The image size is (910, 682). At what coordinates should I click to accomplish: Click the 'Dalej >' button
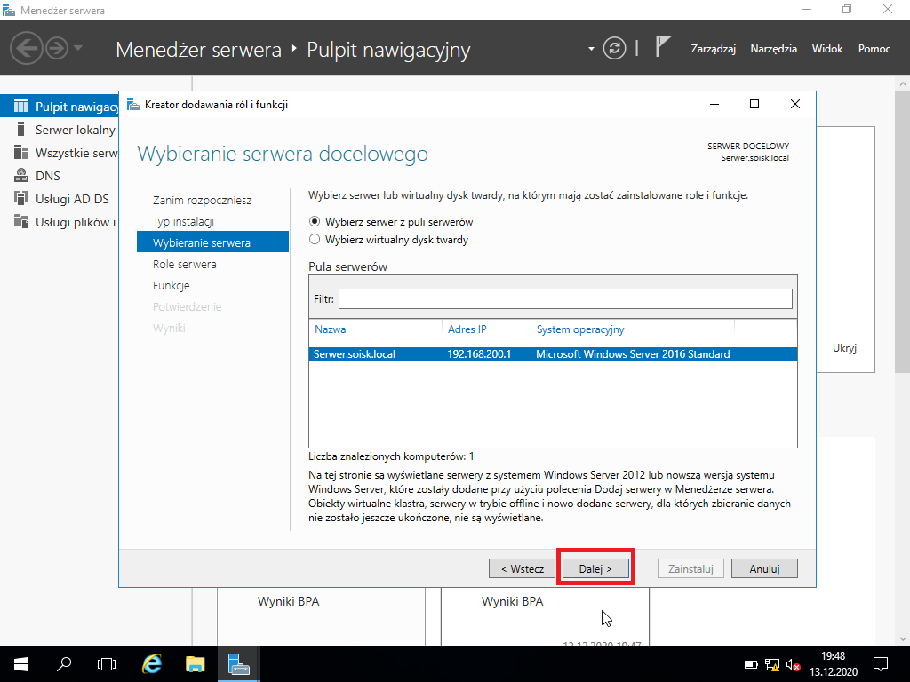595,569
